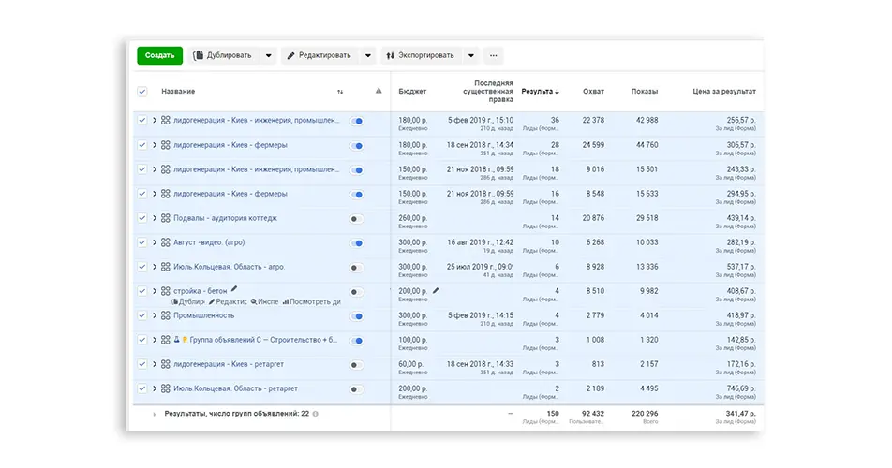Click the Редактировать button

pos(320,55)
